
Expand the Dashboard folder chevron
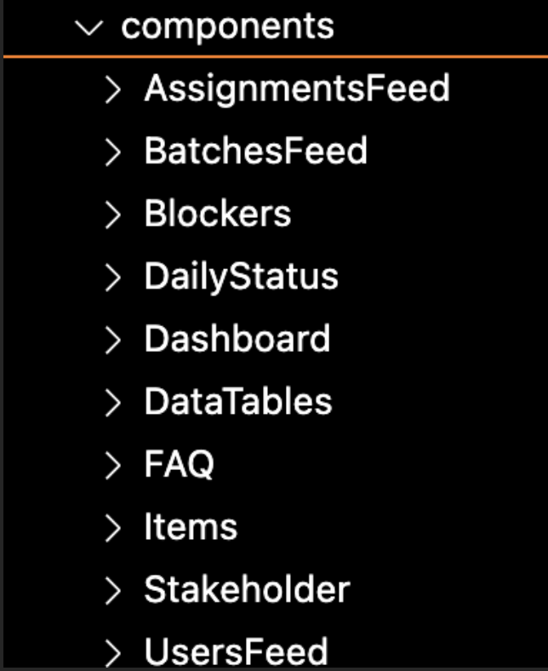point(113,341)
